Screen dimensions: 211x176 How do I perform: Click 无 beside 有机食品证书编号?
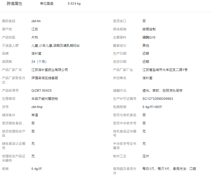144,132
